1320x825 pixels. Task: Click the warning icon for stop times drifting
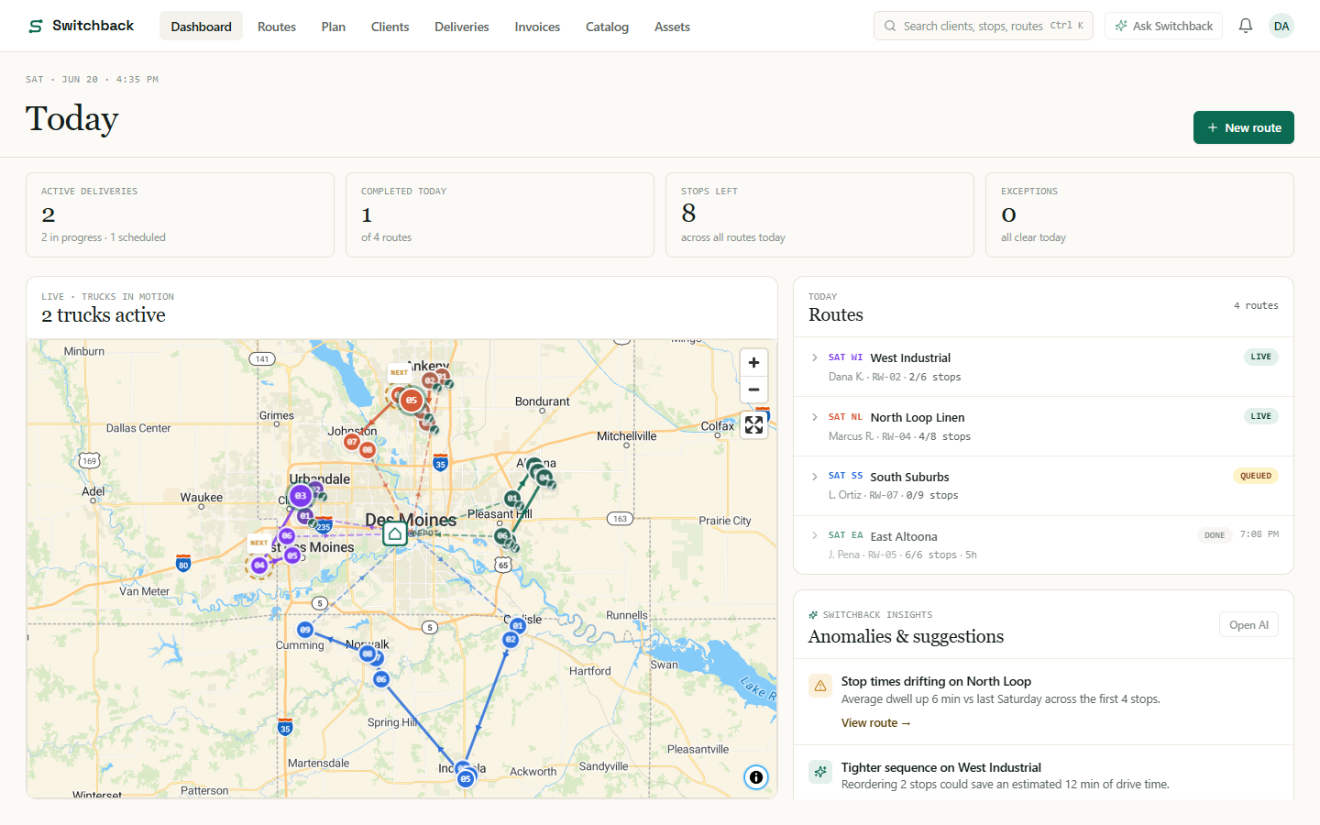pyautogui.click(x=820, y=686)
